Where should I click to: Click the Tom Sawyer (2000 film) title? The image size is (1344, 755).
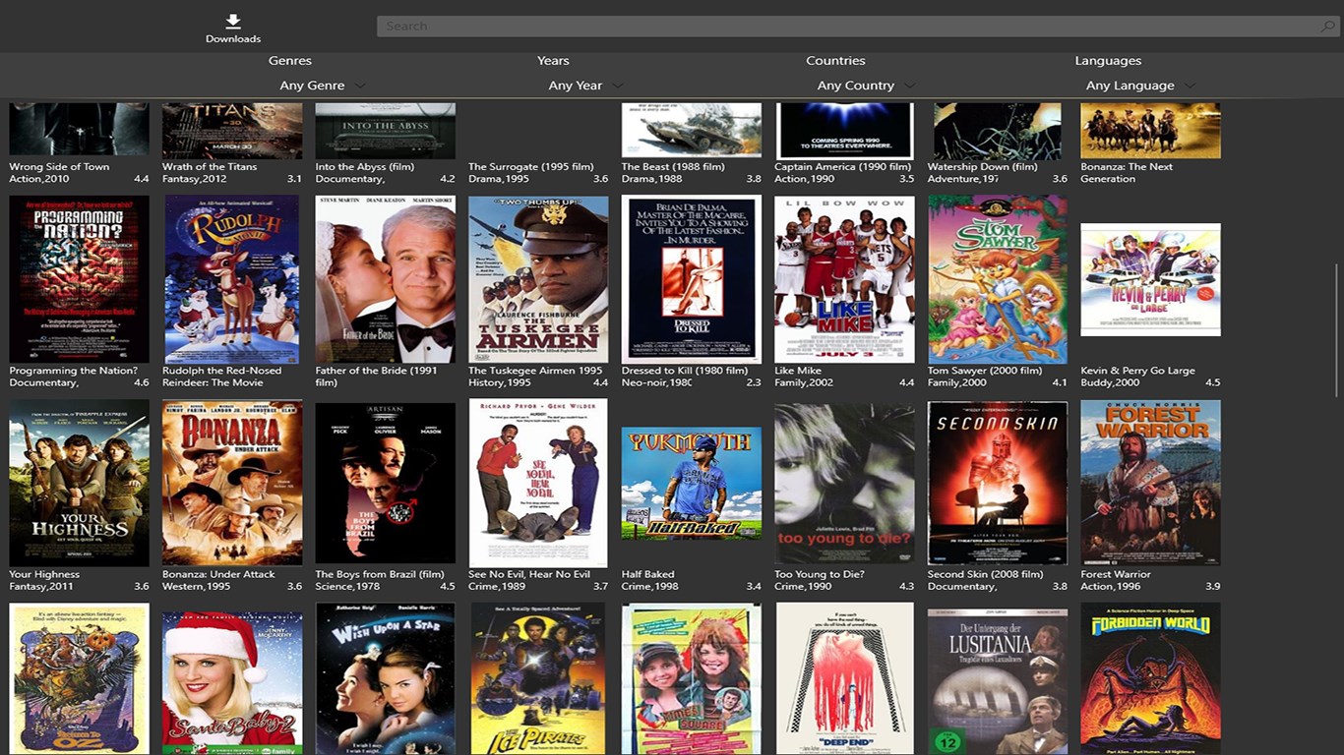(984, 371)
